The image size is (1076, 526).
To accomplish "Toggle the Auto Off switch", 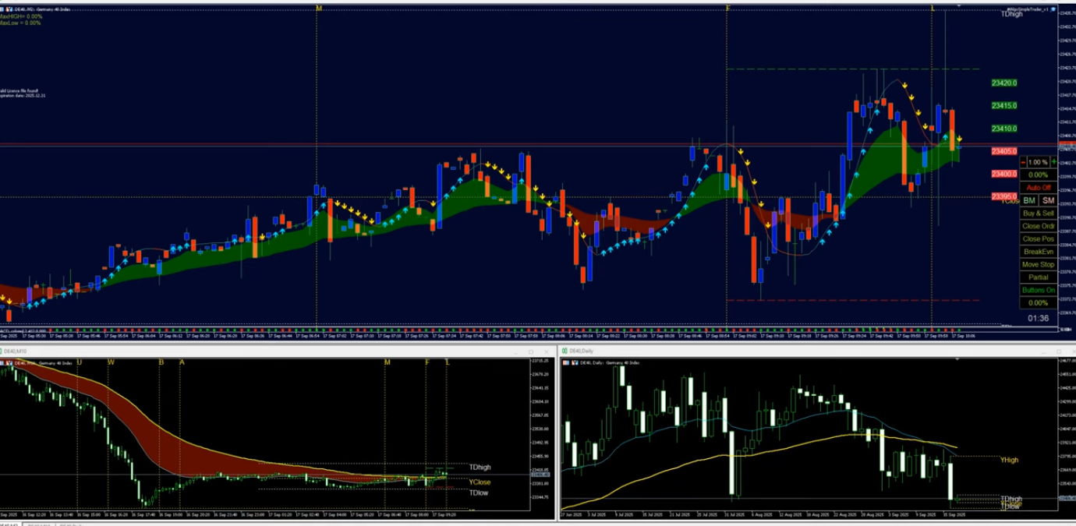I will (1038, 188).
